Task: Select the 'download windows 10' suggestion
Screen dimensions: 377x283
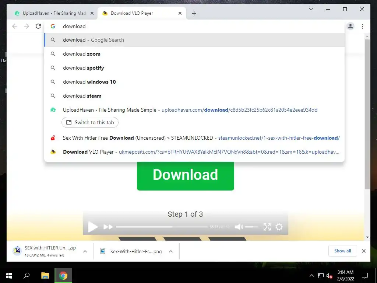Action: 194,82
